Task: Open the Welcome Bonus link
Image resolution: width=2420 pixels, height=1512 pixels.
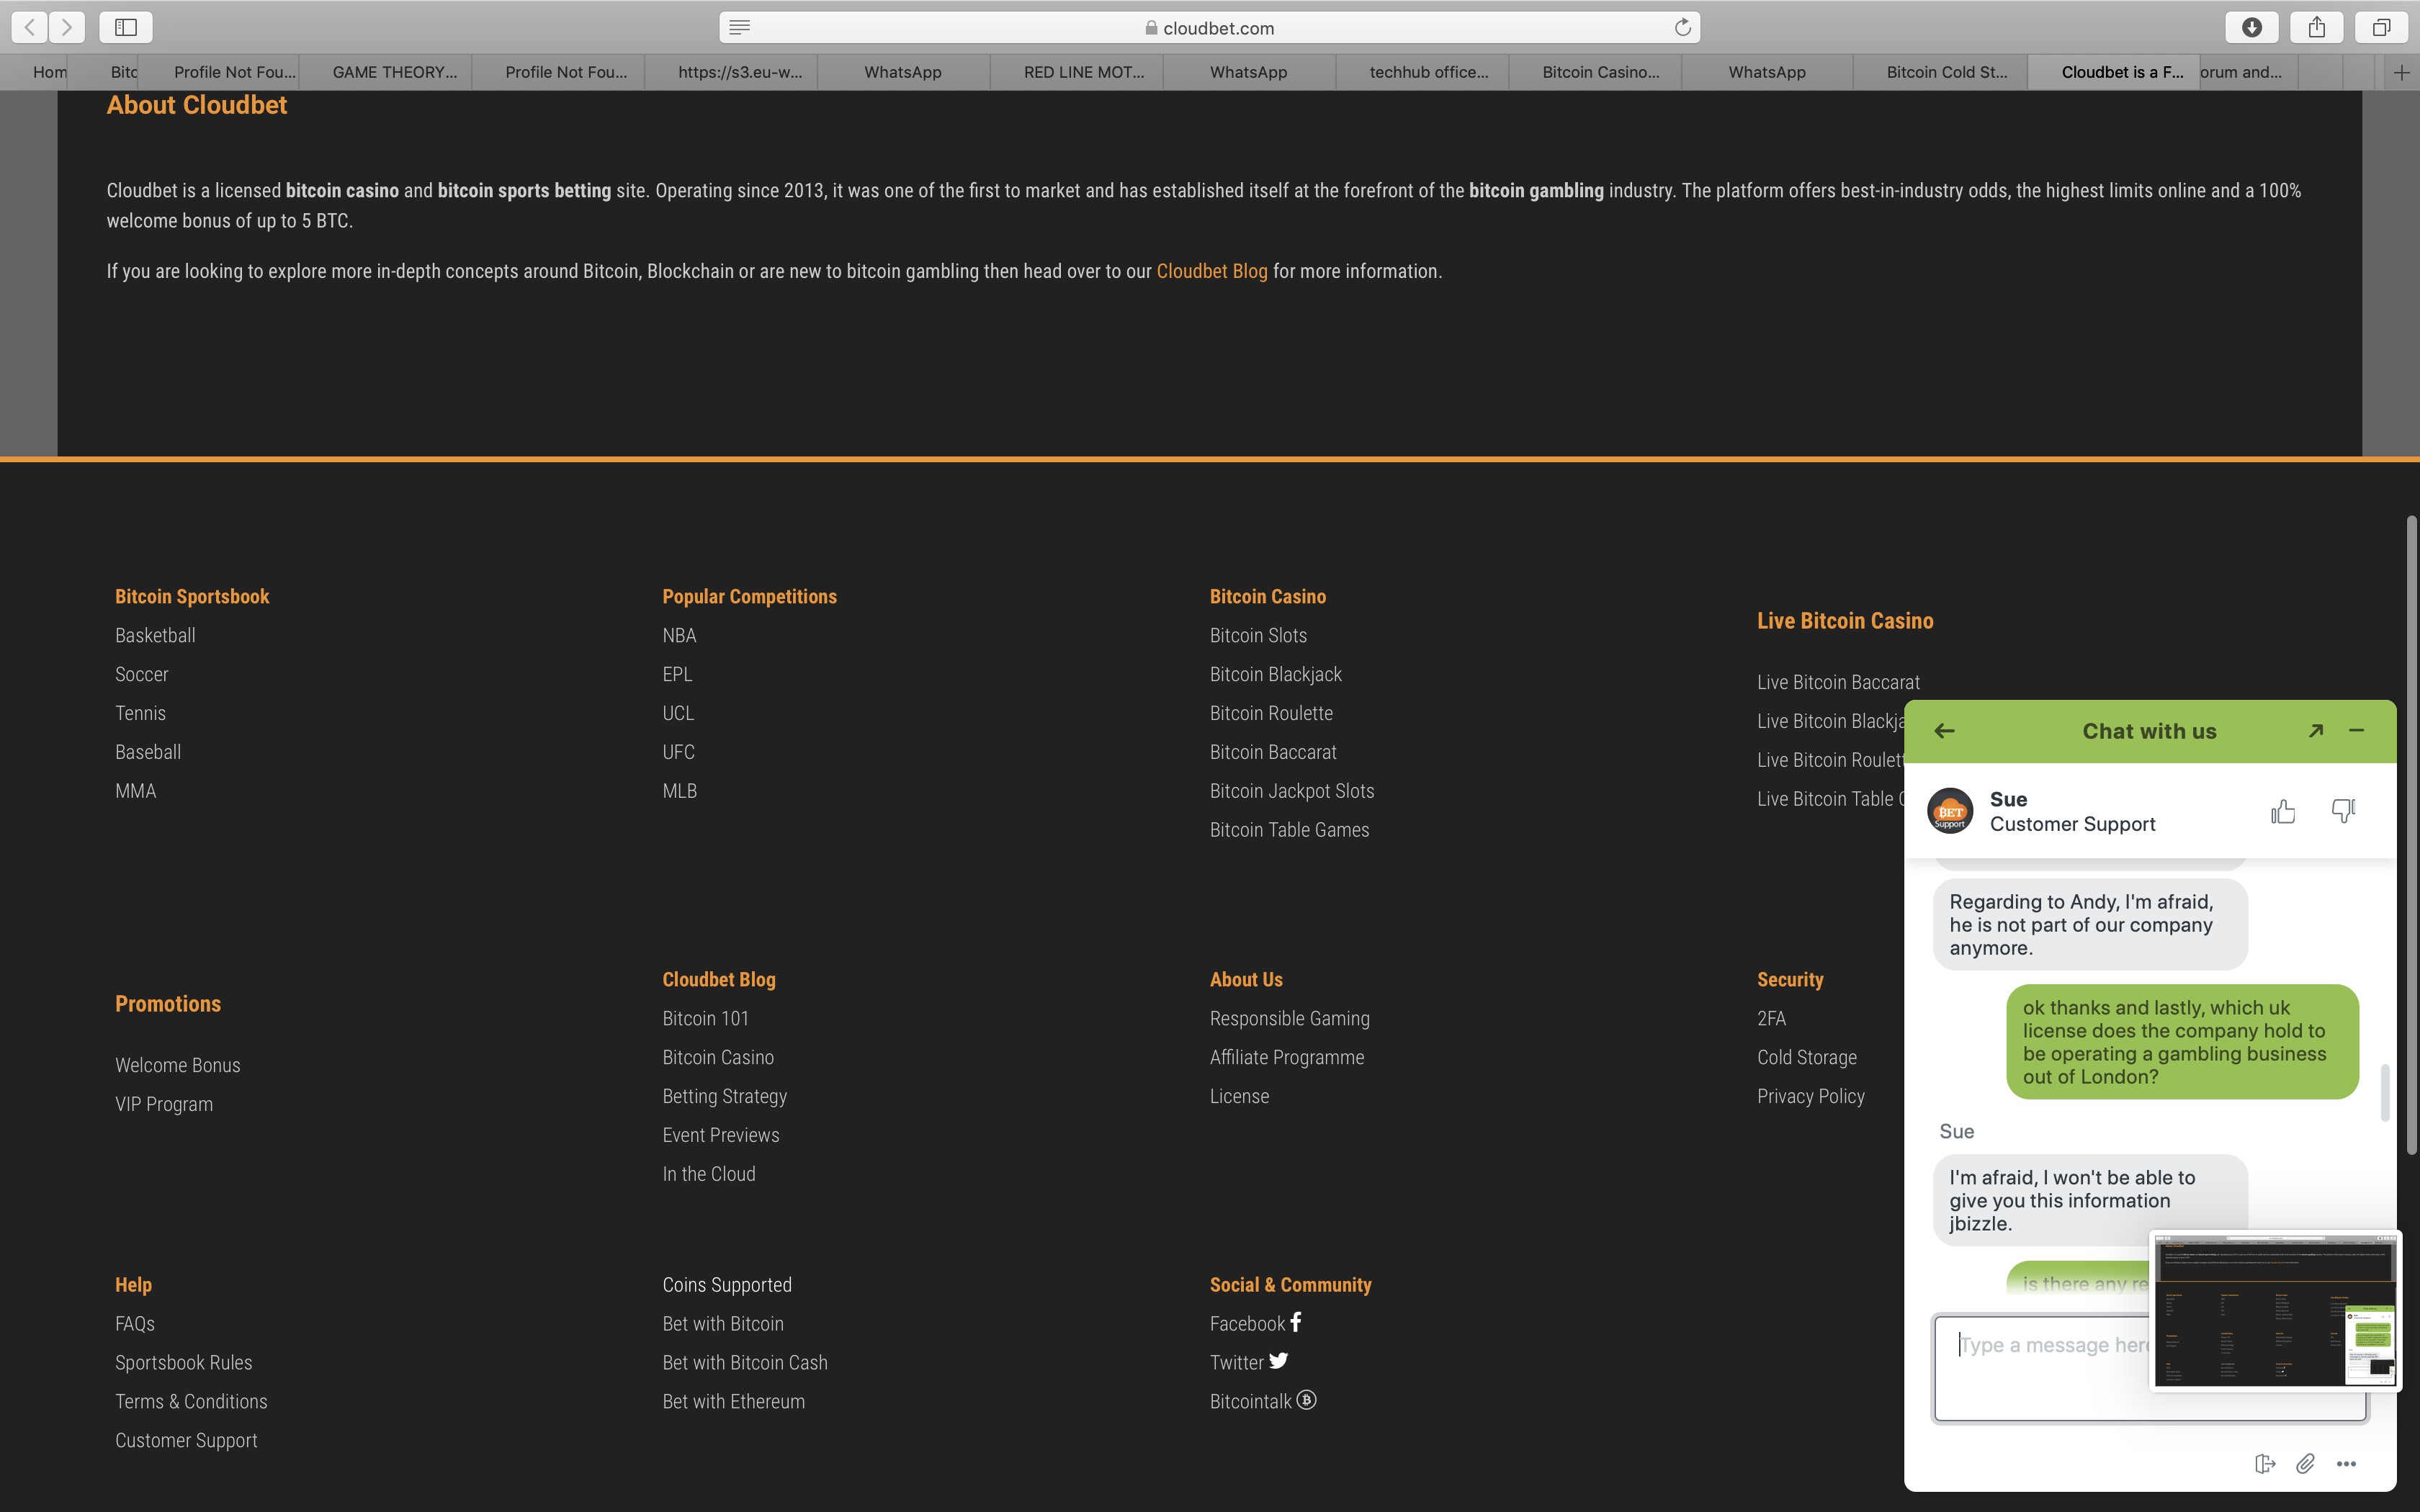Action: pyautogui.click(x=177, y=1065)
